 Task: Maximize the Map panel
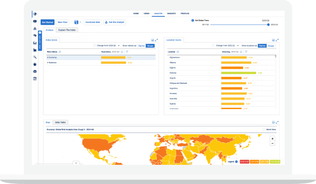(x=277, y=122)
